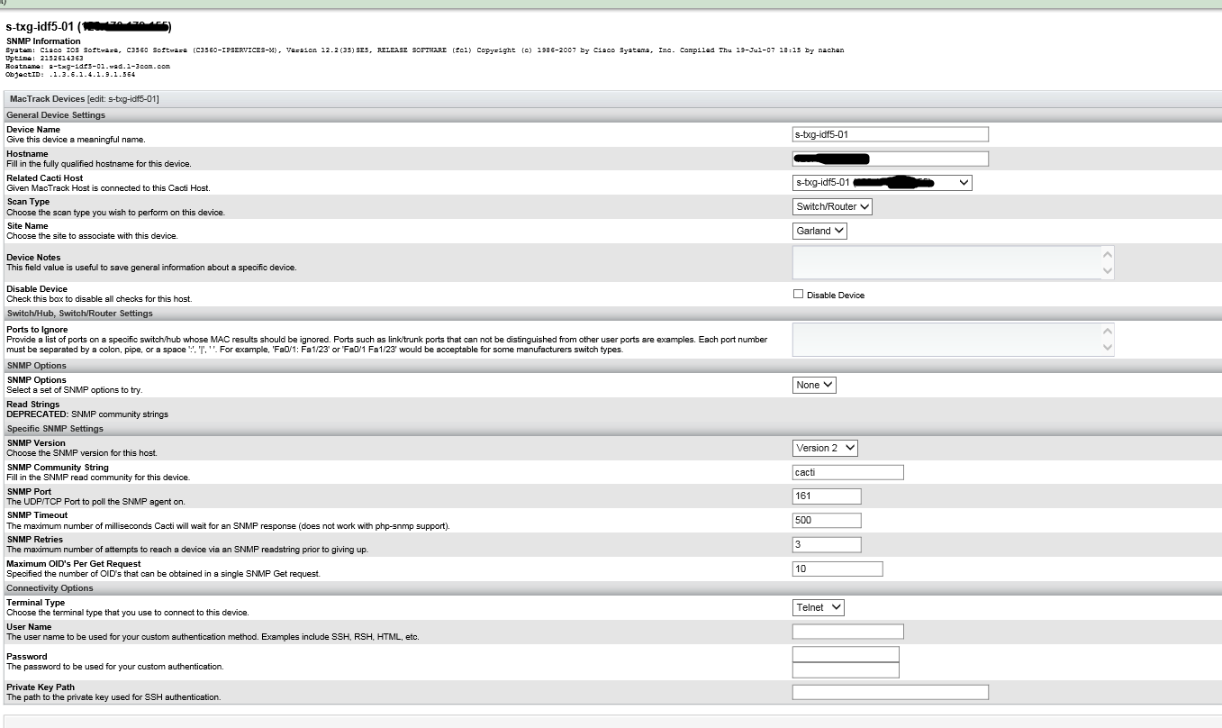Click the Password confirmation field below

(x=846, y=669)
